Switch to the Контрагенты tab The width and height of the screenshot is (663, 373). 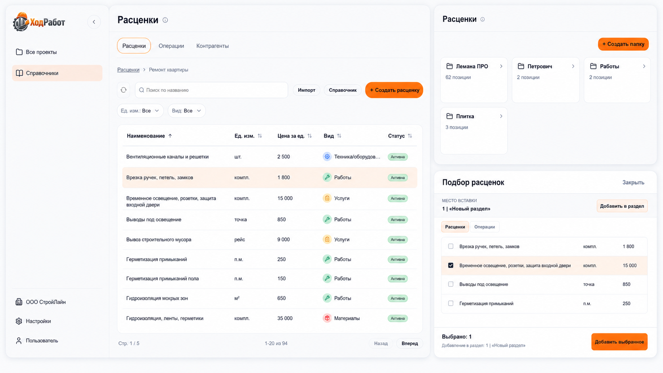(213, 46)
